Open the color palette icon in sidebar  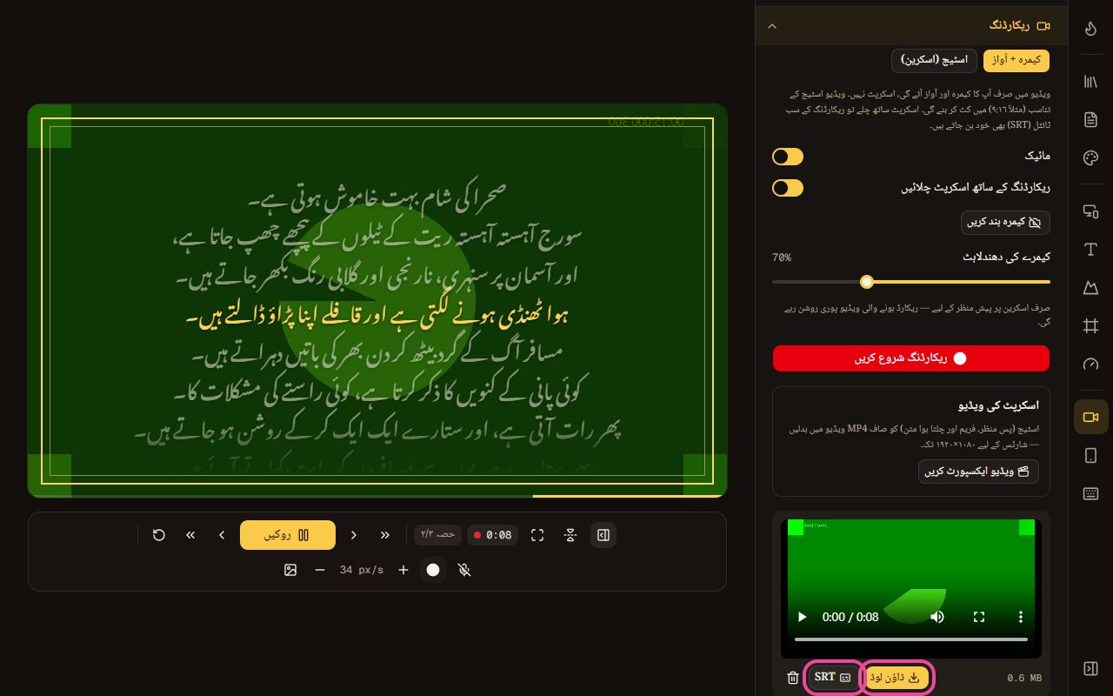pyautogui.click(x=1090, y=157)
